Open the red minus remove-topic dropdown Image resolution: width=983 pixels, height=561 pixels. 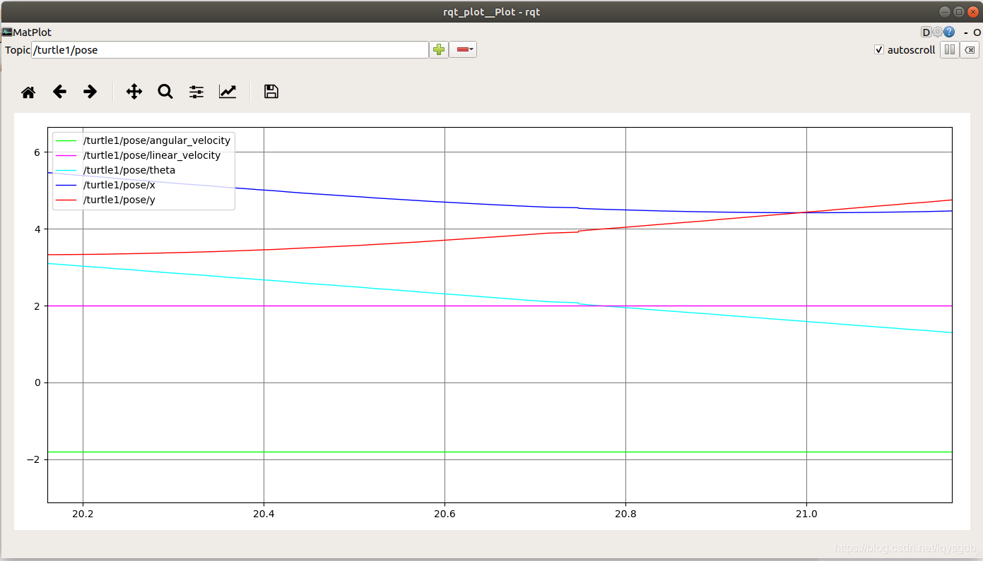[x=463, y=49]
